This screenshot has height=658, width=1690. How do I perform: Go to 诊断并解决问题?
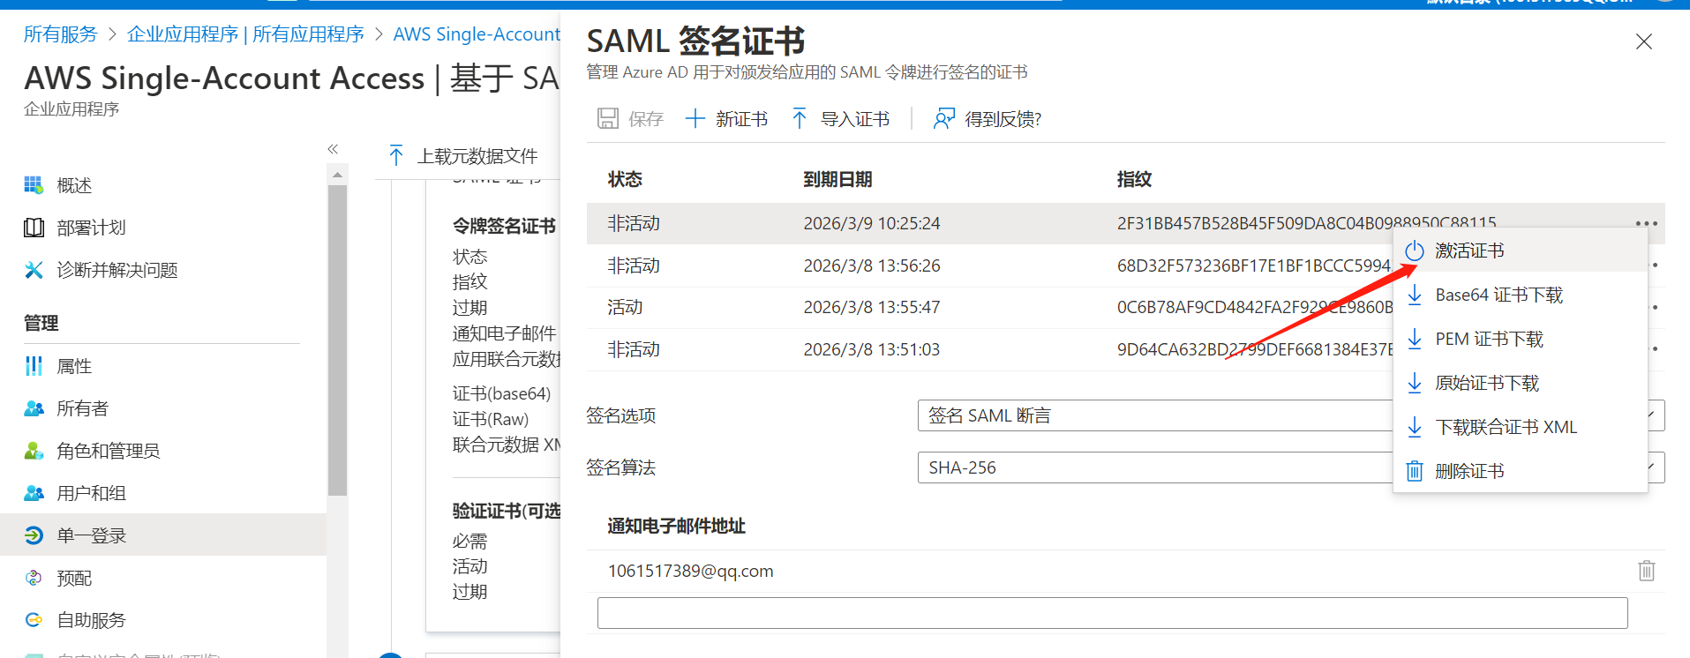117,270
